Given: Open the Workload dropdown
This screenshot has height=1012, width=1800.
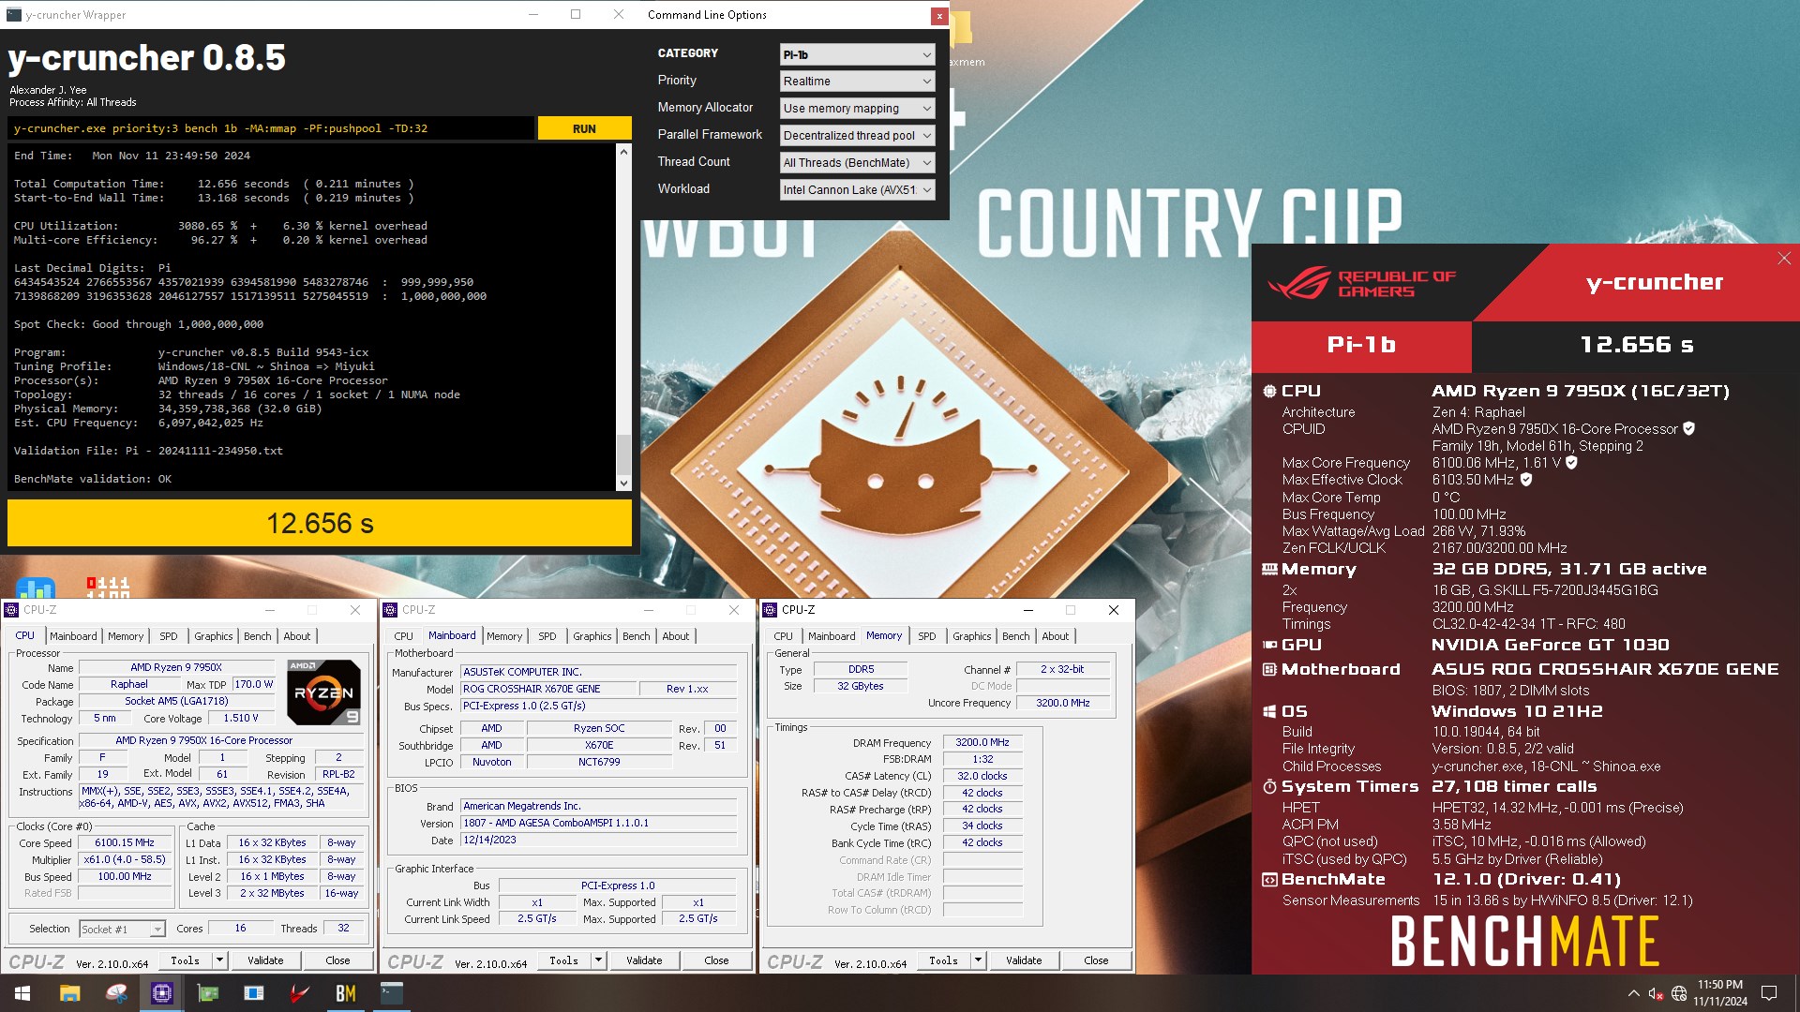Looking at the screenshot, I should coord(857,190).
